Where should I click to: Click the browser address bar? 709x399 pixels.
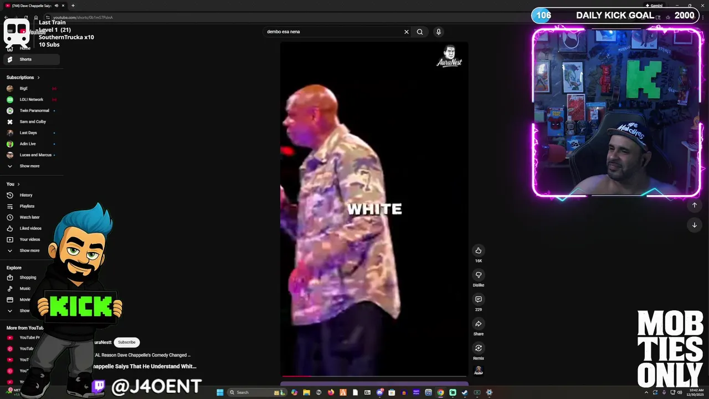[332, 17]
